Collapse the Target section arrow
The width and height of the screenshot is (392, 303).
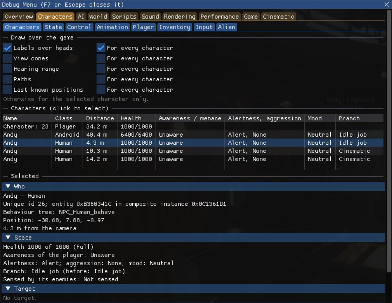point(8,289)
